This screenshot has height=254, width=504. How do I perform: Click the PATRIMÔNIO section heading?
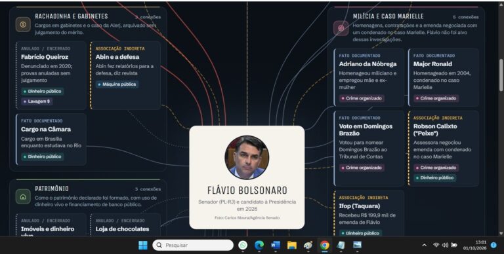[x=52, y=189]
